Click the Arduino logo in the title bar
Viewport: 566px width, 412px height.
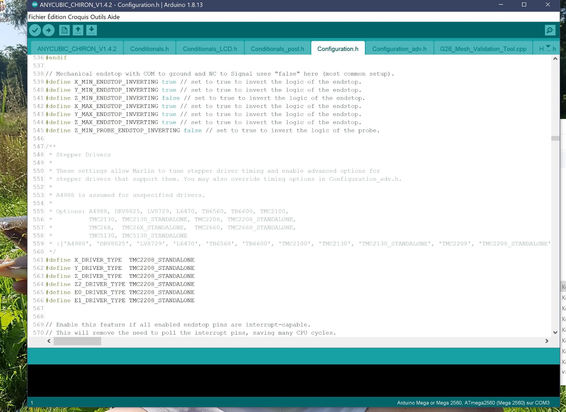pos(35,4)
